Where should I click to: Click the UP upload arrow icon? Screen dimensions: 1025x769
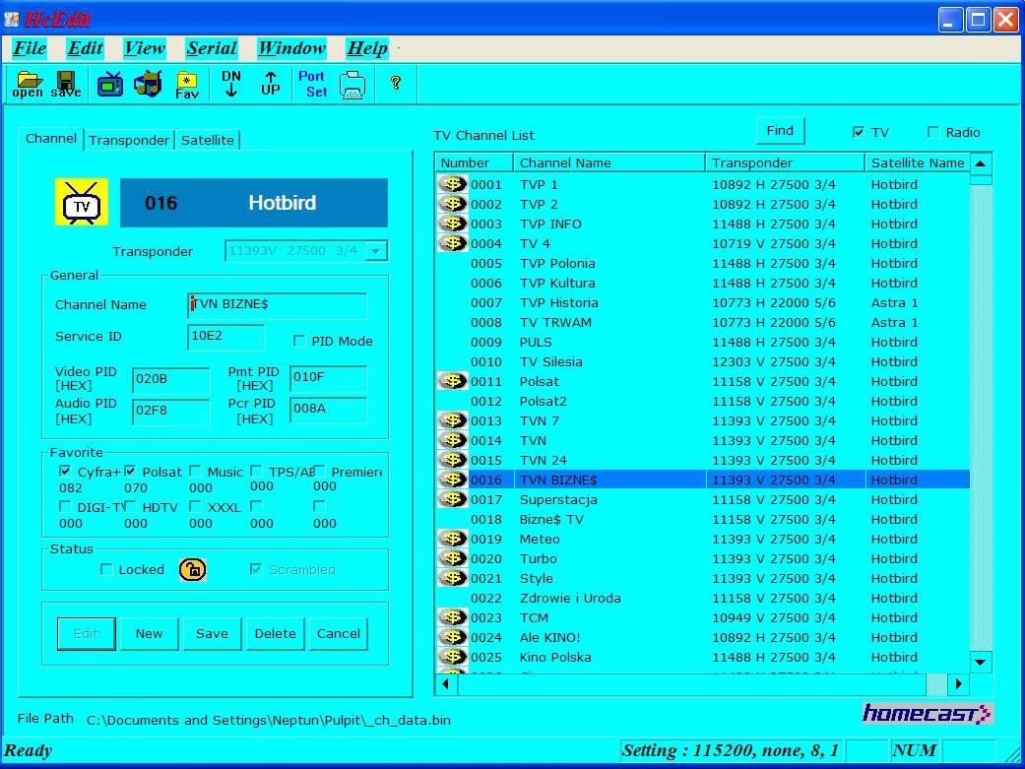point(271,84)
